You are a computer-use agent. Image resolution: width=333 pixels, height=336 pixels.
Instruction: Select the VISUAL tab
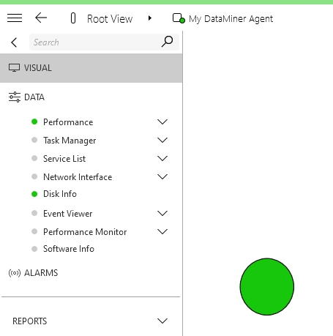[x=91, y=68]
